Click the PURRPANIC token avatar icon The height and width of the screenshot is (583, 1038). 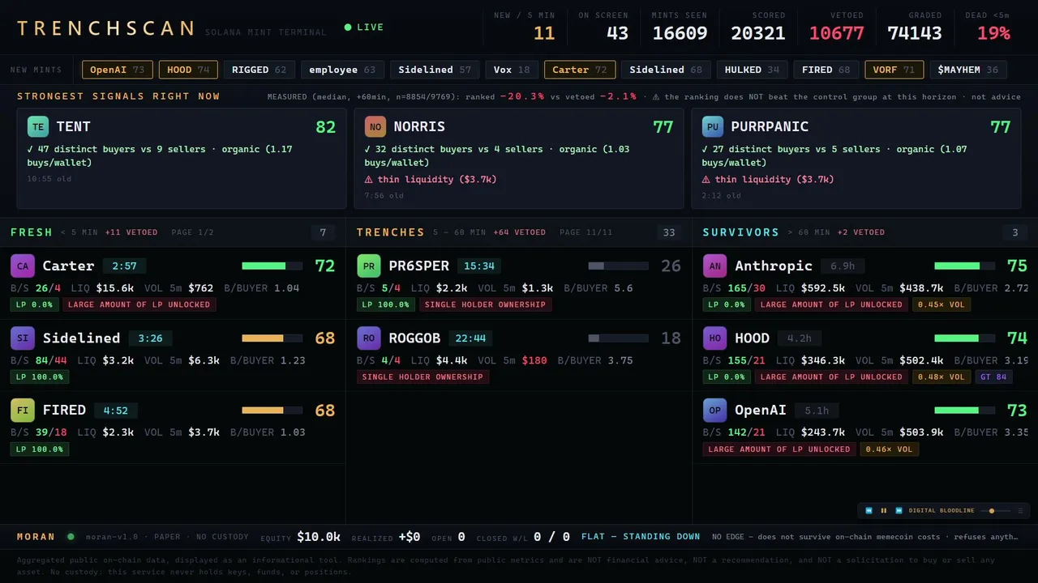pos(713,126)
